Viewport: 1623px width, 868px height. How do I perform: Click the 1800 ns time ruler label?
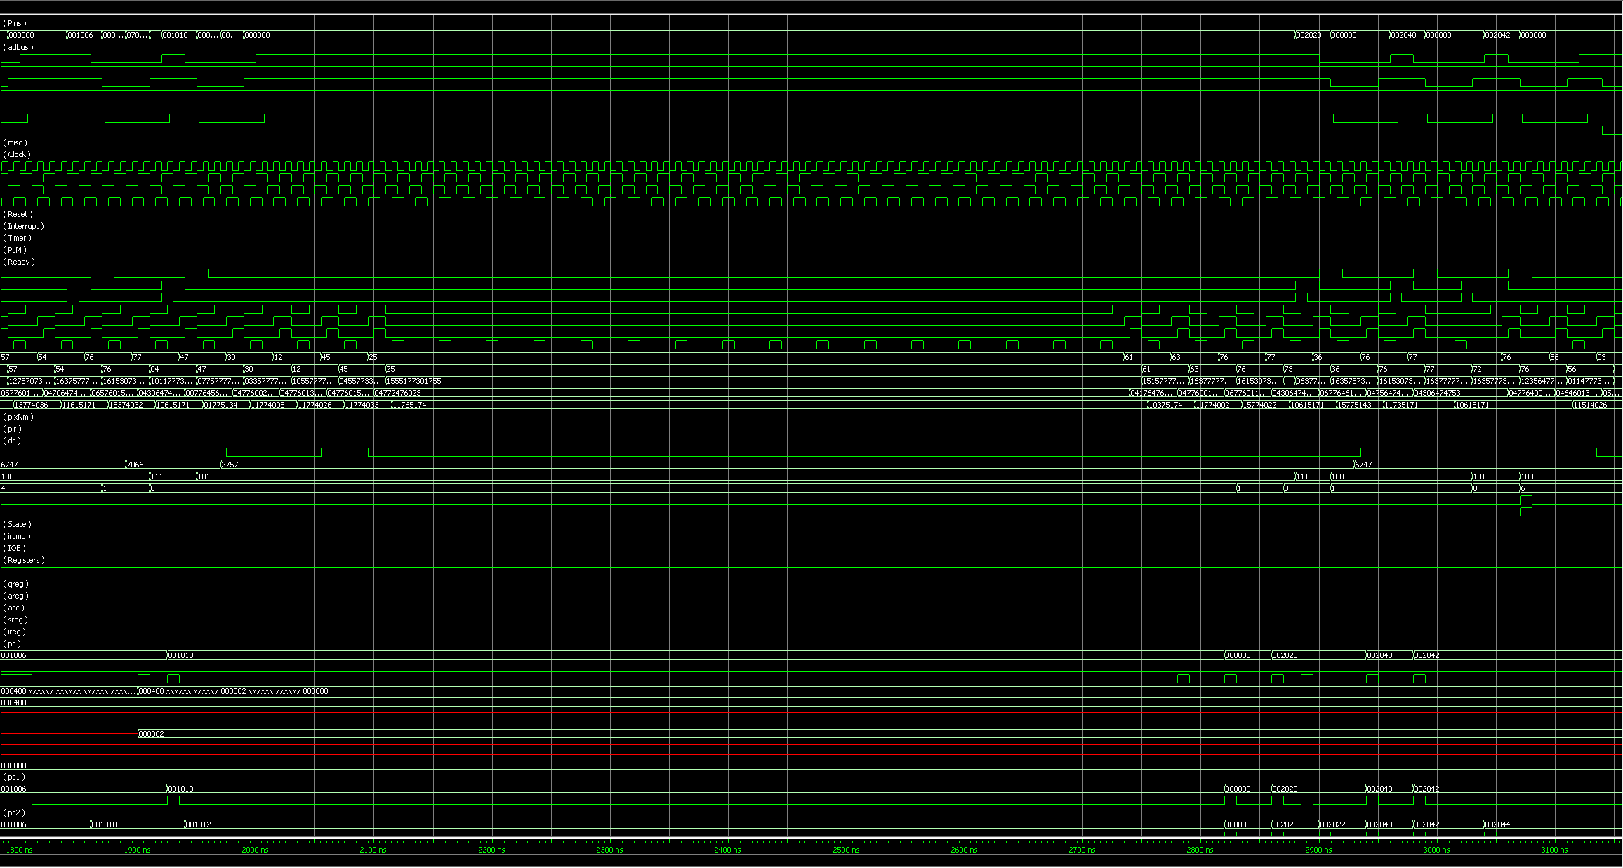(20, 850)
